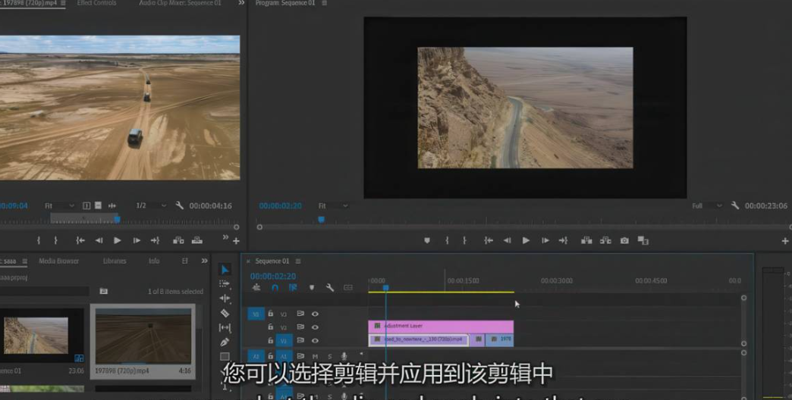The width and height of the screenshot is (792, 400).
Task: Hide track V2 using its eye icon
Action: [x=315, y=327]
